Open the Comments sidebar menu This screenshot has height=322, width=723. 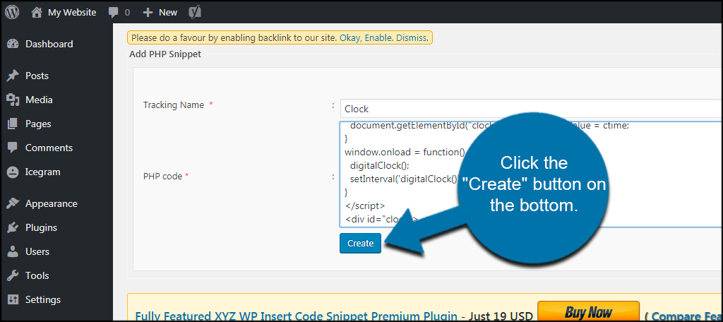click(x=49, y=148)
